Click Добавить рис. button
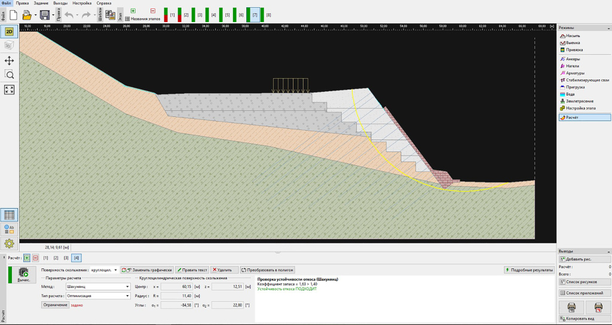 585,259
